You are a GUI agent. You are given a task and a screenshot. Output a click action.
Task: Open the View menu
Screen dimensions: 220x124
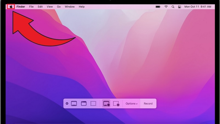[50, 7]
